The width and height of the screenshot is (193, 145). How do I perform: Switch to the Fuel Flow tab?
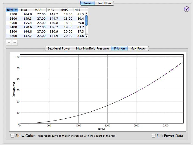point(104,3)
